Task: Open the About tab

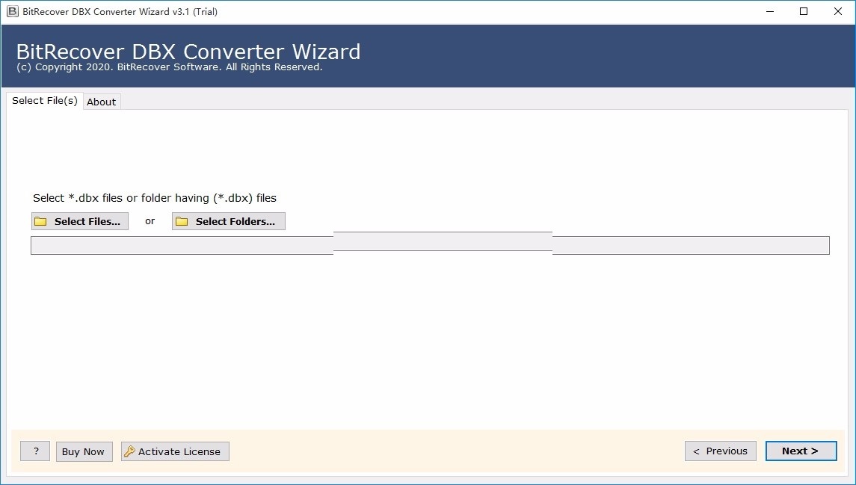Action: [102, 102]
